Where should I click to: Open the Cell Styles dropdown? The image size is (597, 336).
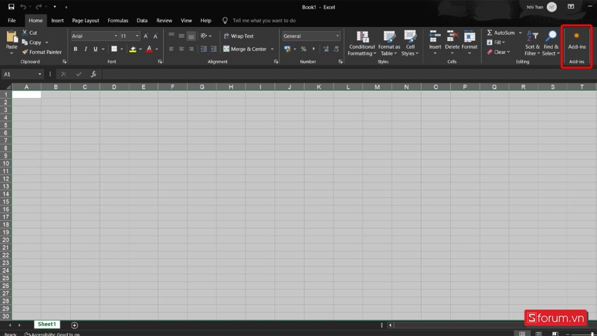tap(410, 43)
